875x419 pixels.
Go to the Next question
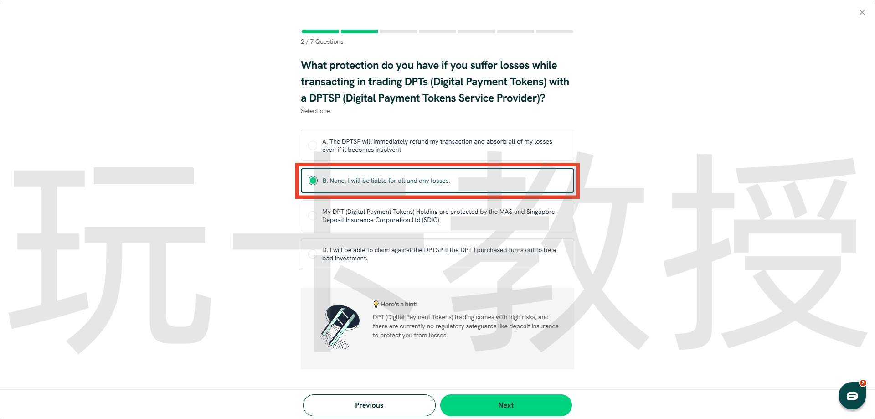pyautogui.click(x=506, y=405)
